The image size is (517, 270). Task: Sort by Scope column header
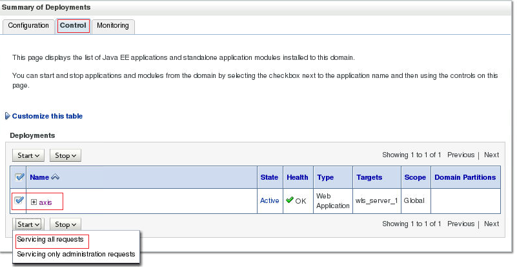pos(415,177)
